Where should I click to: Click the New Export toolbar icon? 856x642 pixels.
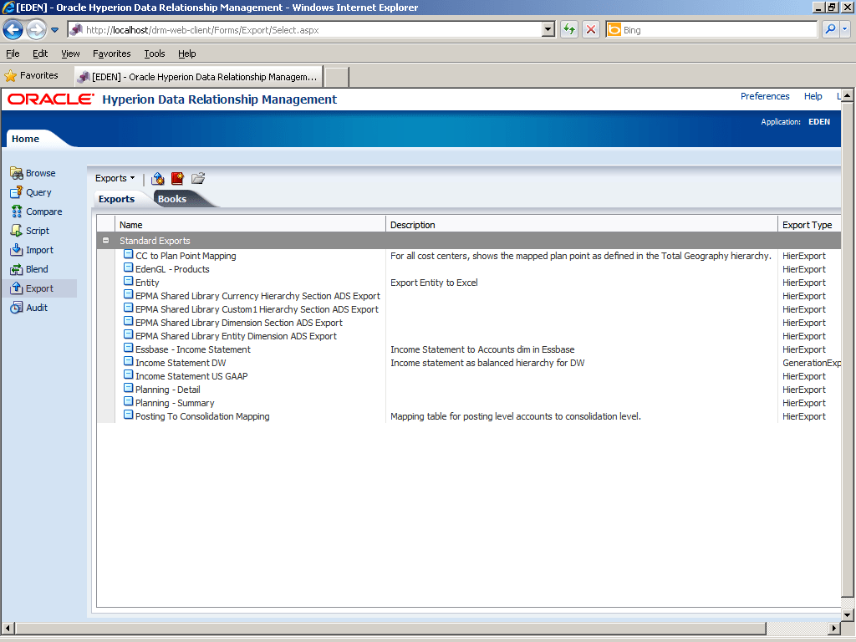point(157,178)
